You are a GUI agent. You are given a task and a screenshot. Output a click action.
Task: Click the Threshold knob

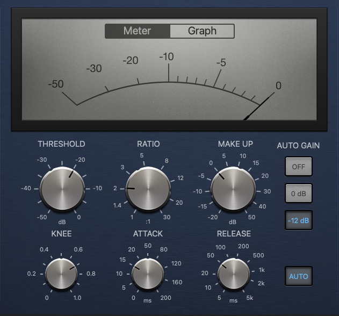(62, 189)
